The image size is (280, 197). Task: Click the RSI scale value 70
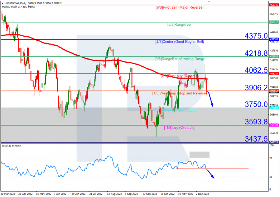click(x=271, y=158)
